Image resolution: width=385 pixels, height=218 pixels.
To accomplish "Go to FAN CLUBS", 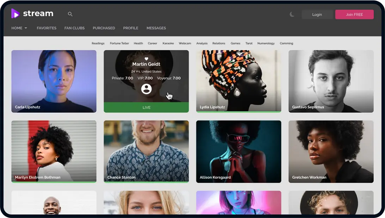I will pyautogui.click(x=74, y=28).
